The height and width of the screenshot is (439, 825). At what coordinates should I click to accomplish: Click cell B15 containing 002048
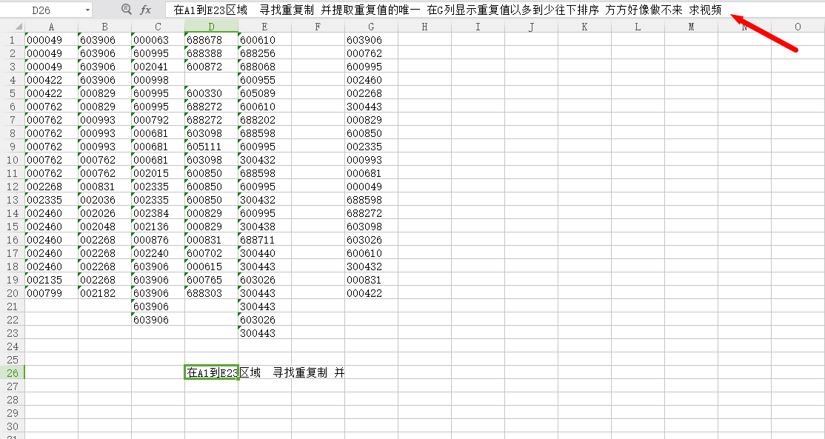(x=104, y=227)
